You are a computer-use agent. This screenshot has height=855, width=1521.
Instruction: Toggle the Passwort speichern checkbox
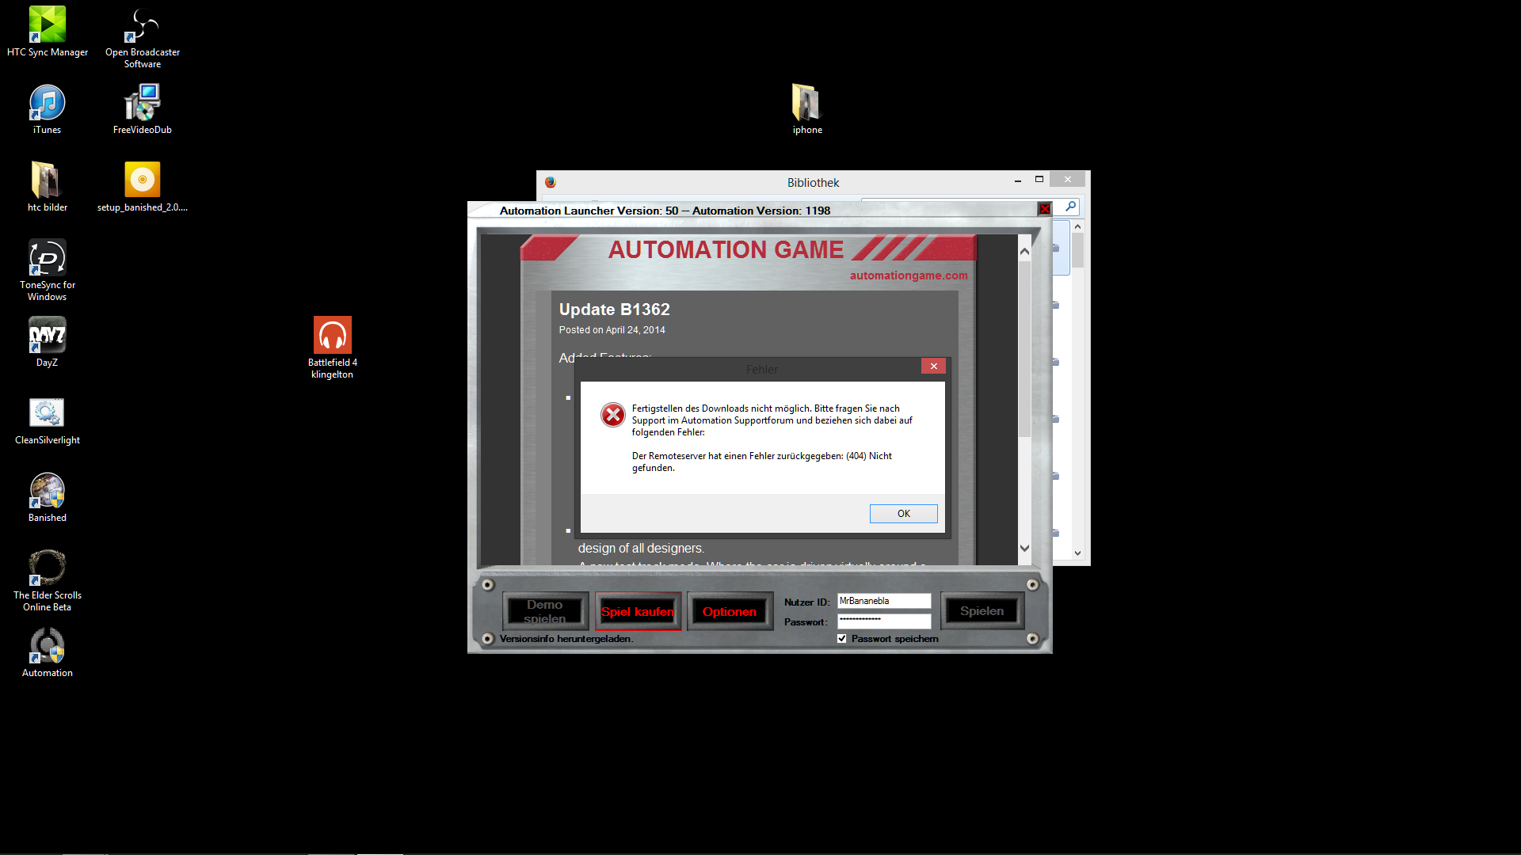842,639
